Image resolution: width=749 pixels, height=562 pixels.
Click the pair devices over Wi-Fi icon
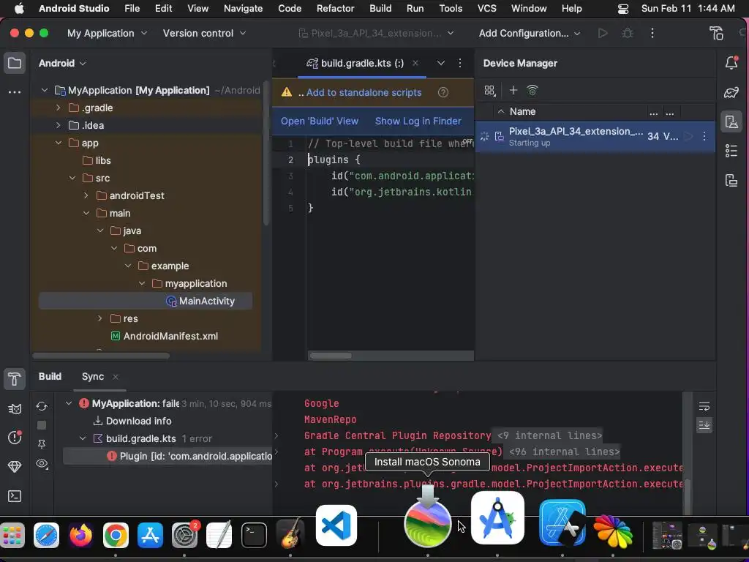click(532, 90)
